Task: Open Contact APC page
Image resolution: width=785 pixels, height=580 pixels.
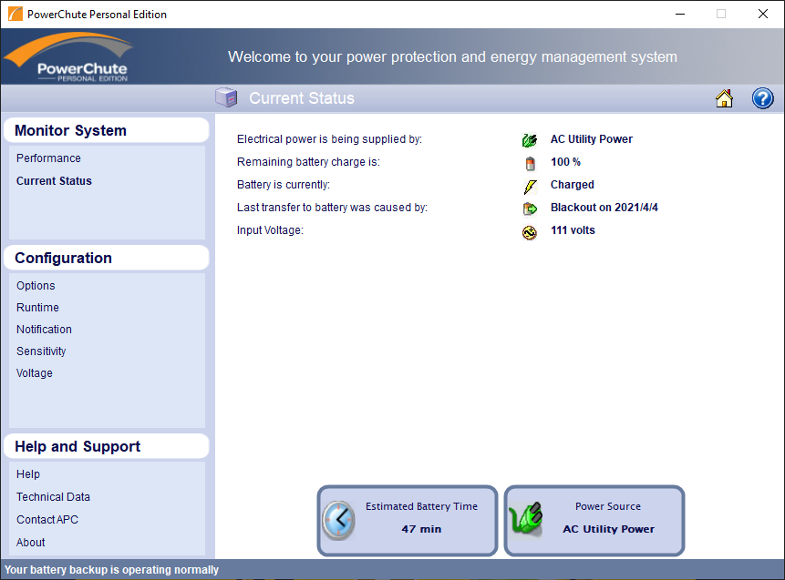Action: point(47,520)
